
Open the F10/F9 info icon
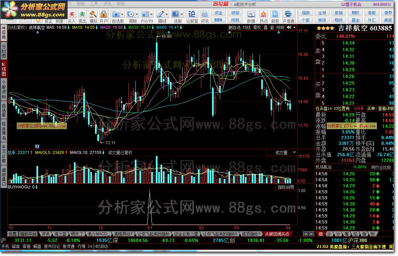click(x=145, y=14)
